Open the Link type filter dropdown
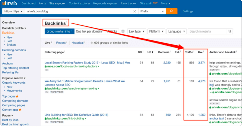Image resolution: width=243 pixels, height=127 pixels. 136,31
